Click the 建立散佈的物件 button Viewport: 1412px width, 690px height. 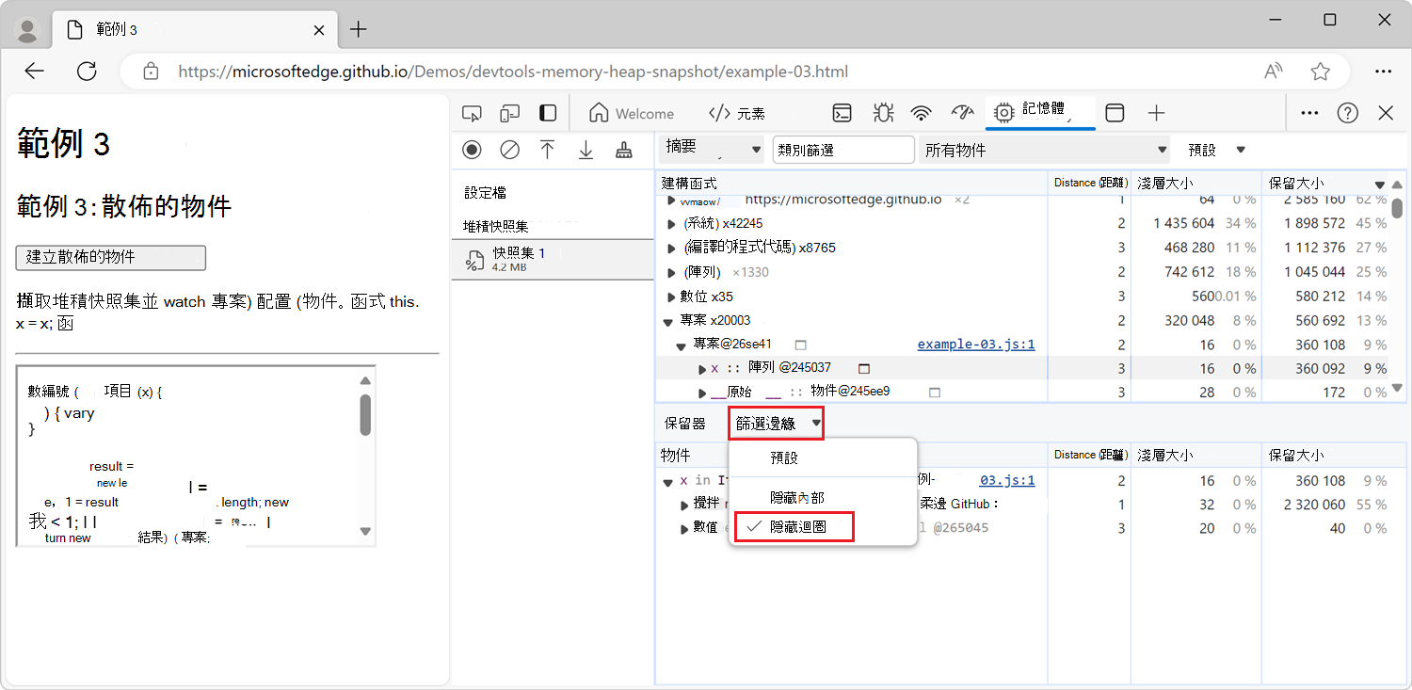click(111, 257)
